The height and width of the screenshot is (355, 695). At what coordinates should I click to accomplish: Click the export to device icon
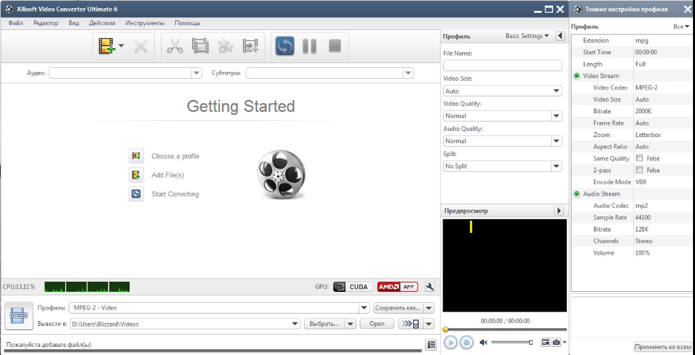coord(411,324)
